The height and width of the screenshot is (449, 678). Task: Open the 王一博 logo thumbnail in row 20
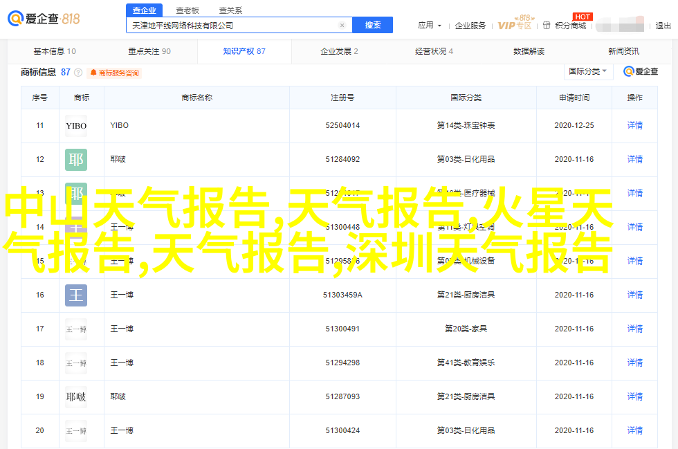pos(76,431)
